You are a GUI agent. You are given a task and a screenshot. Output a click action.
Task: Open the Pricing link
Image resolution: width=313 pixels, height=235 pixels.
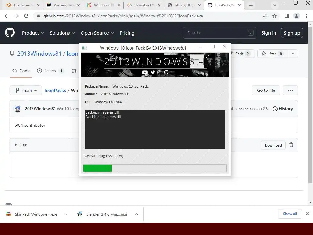click(x=127, y=33)
